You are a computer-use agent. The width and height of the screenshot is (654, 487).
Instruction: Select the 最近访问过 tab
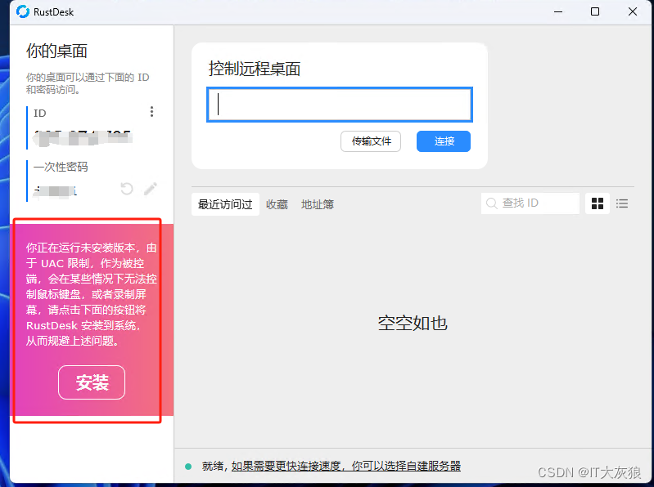tap(225, 204)
